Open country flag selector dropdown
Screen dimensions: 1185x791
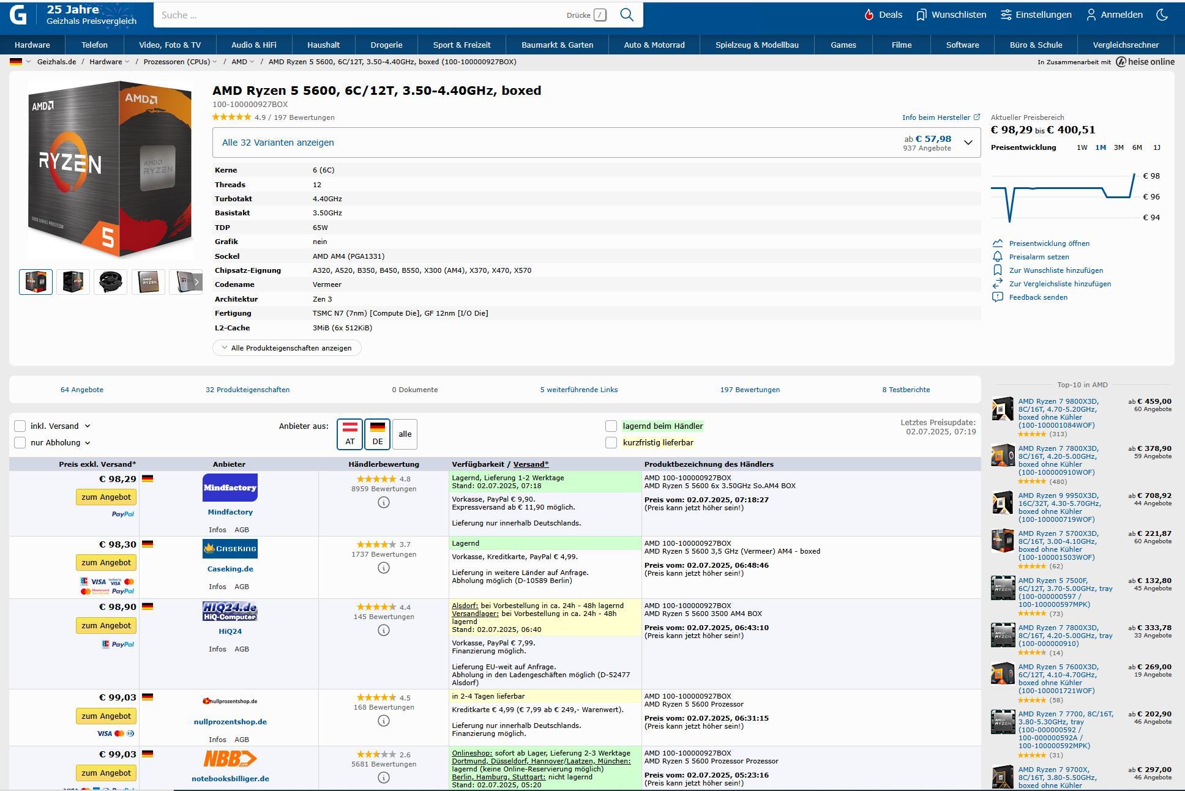click(x=20, y=62)
